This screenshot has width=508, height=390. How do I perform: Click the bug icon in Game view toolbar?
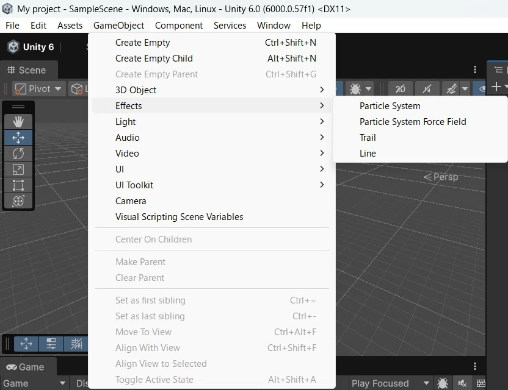[x=442, y=383]
